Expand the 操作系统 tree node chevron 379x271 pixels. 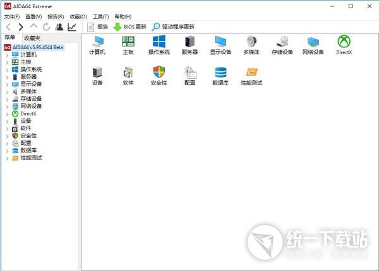[7, 70]
